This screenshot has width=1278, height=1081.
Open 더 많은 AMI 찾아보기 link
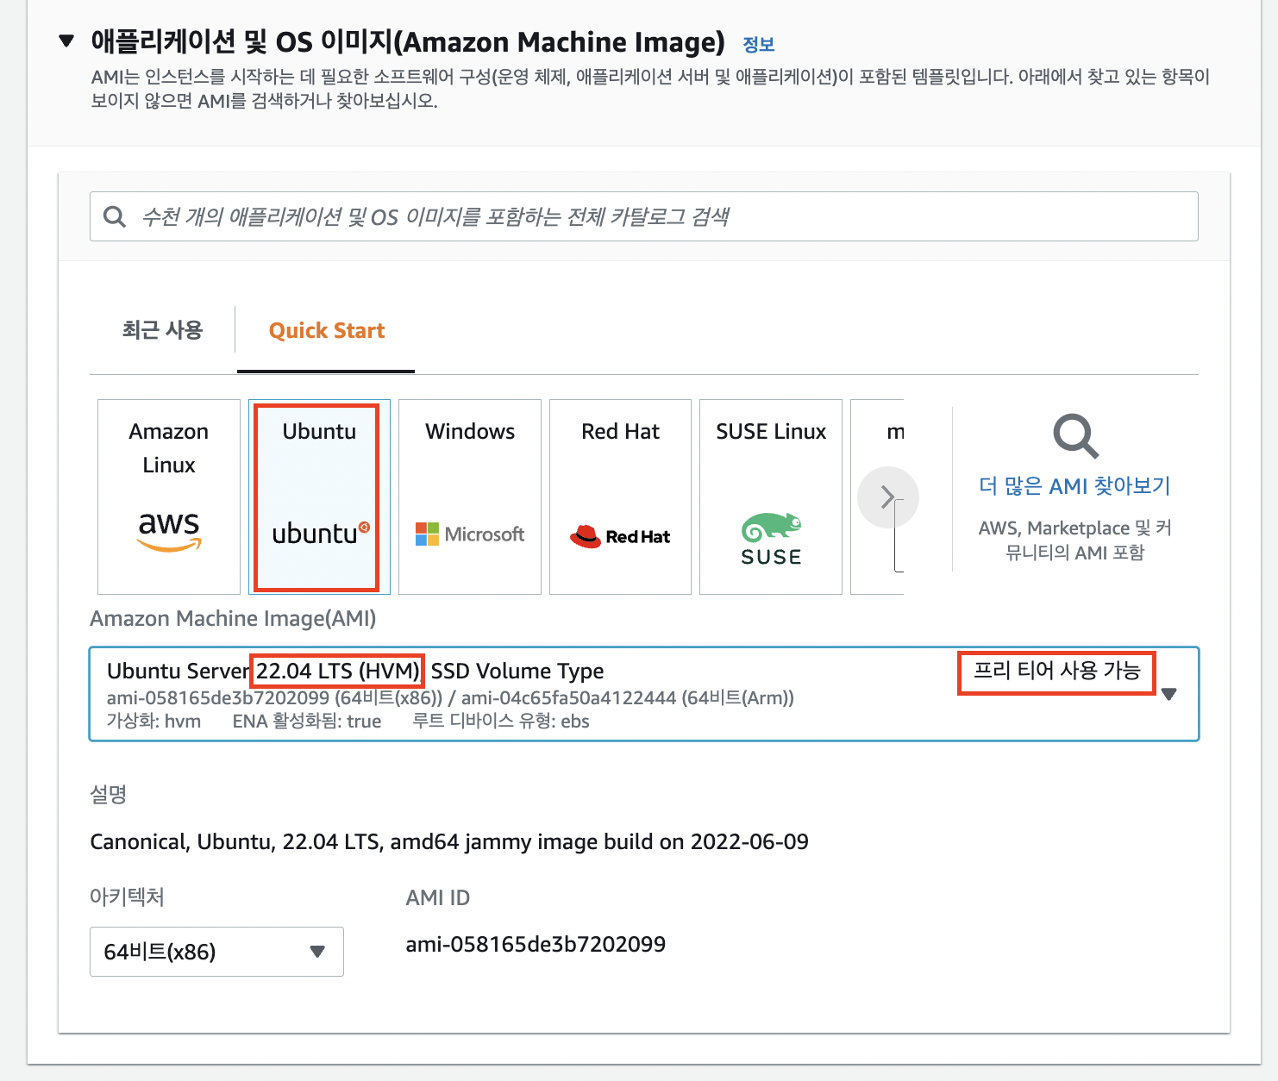coord(1074,486)
